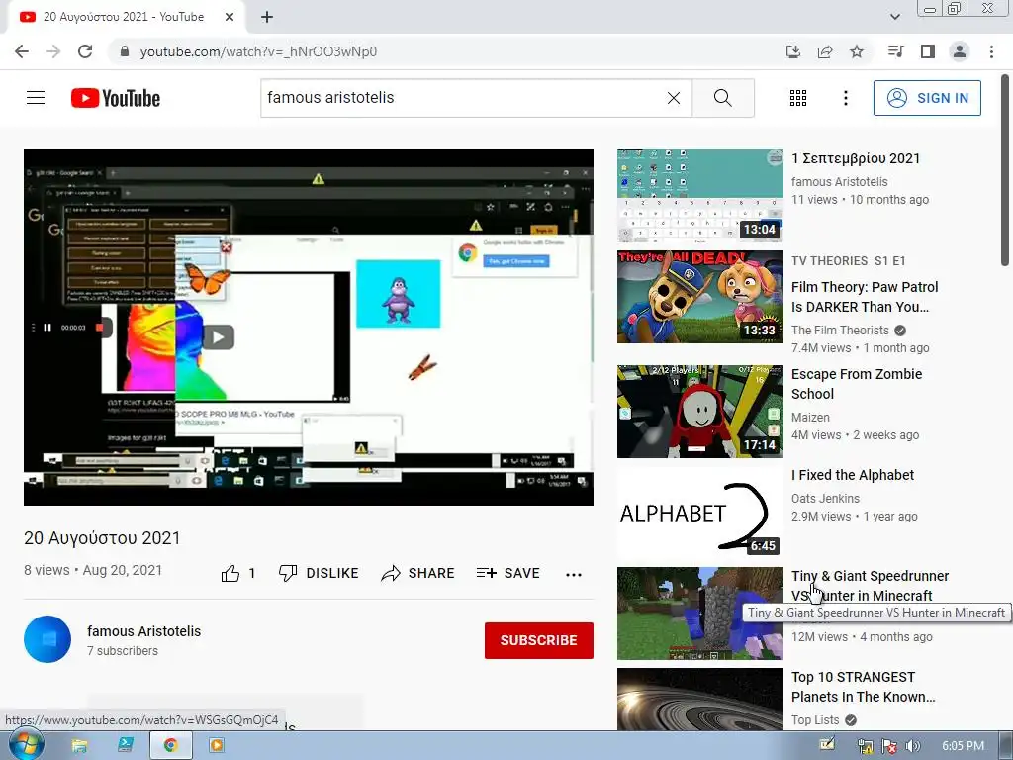Click the SUBSCRIBE button
Viewport: 1013px width, 760px height.
pos(539,640)
